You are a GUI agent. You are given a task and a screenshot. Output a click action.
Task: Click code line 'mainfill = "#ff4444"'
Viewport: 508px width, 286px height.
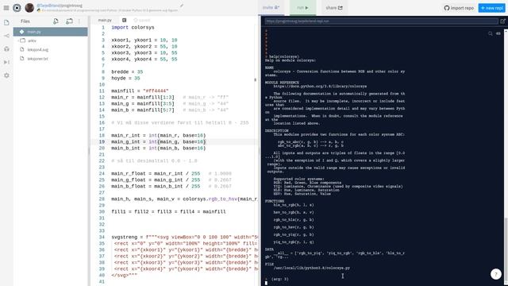pyautogui.click(x=140, y=91)
